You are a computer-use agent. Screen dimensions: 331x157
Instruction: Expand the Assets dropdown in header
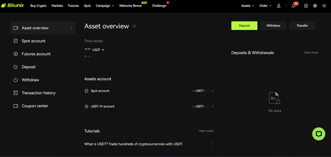(x=248, y=6)
